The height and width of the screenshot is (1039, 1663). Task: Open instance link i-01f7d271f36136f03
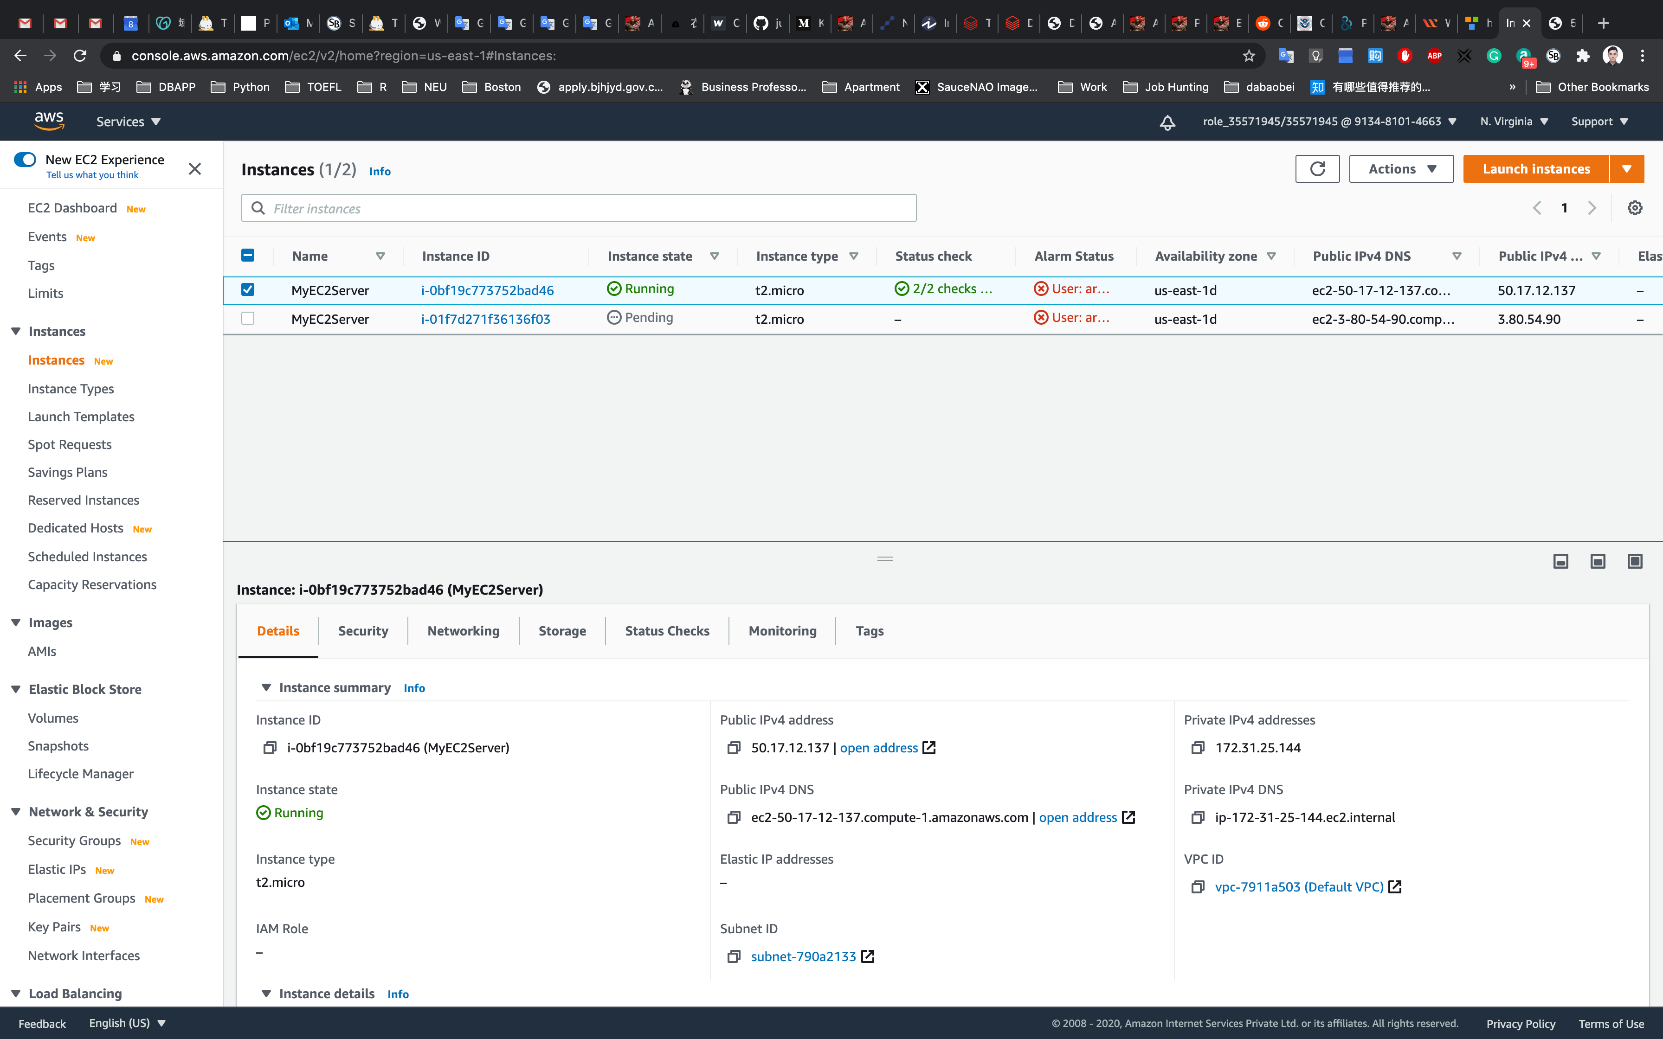point(485,319)
